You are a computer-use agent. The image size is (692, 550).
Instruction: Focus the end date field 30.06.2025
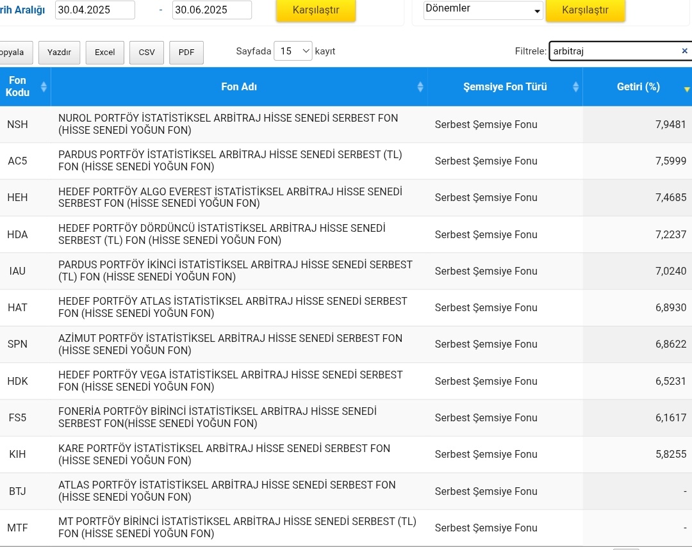click(x=212, y=10)
